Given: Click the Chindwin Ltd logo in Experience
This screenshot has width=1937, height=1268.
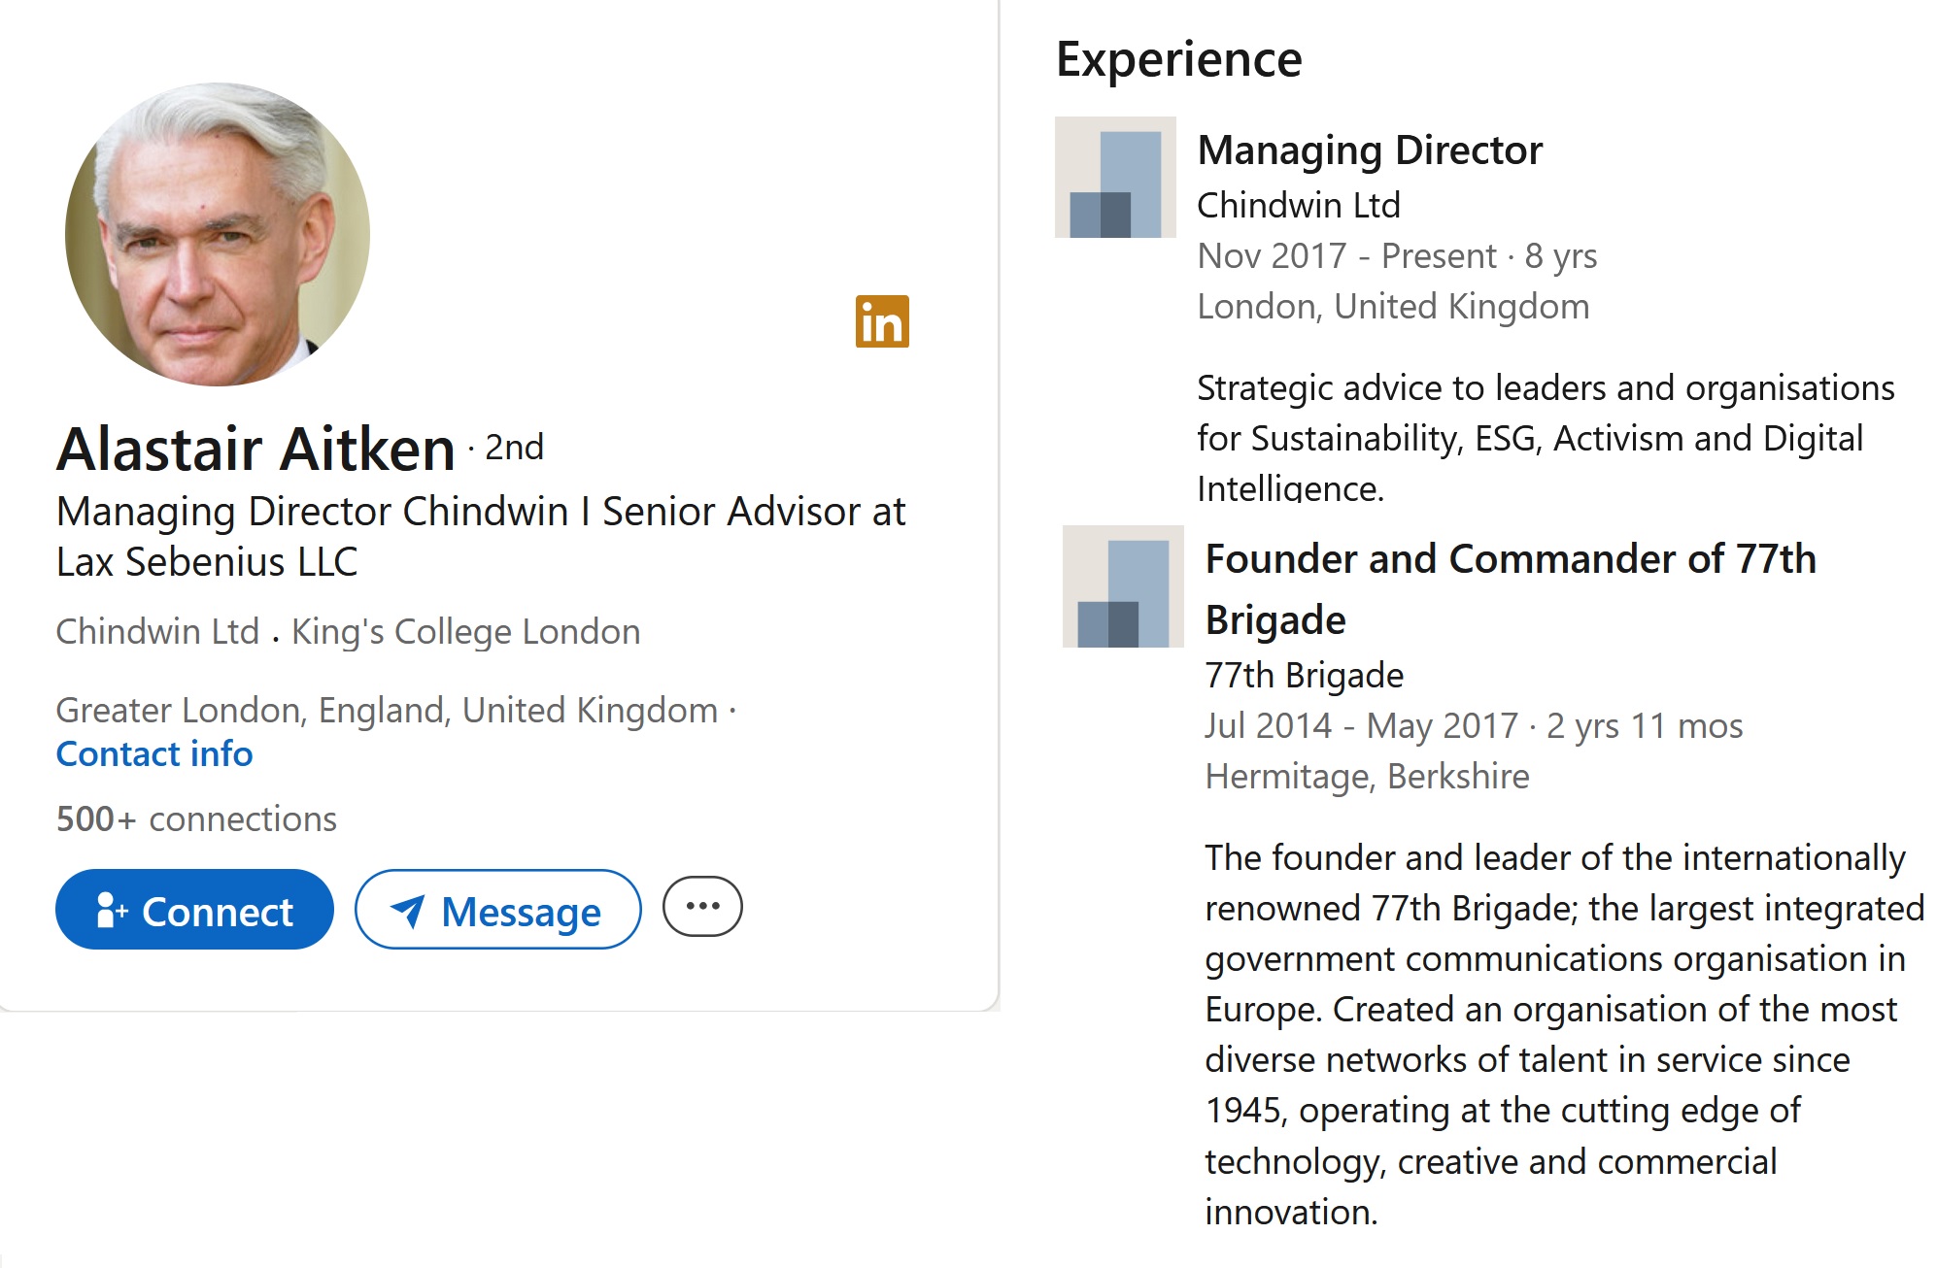Looking at the screenshot, I should pyautogui.click(x=1115, y=178).
